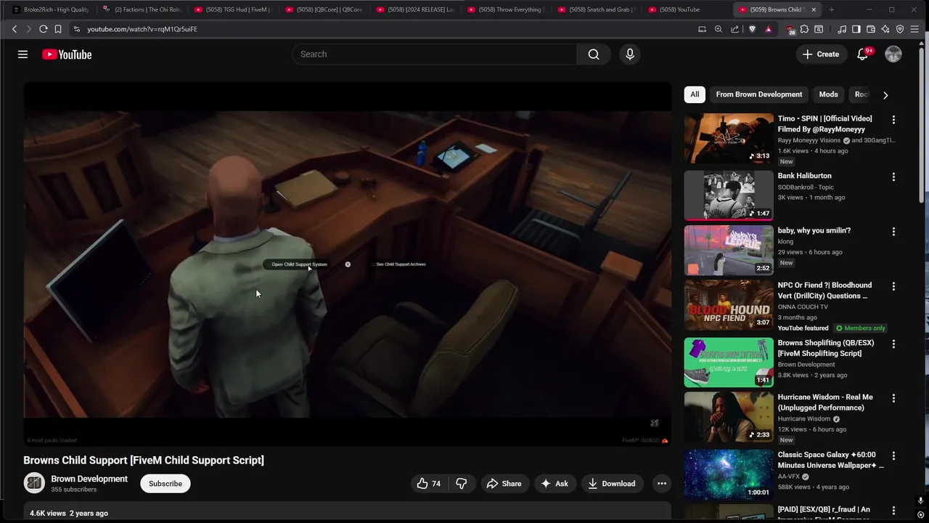Open Browns Shoplifting video thumbnail
929x523 pixels.
729,362
